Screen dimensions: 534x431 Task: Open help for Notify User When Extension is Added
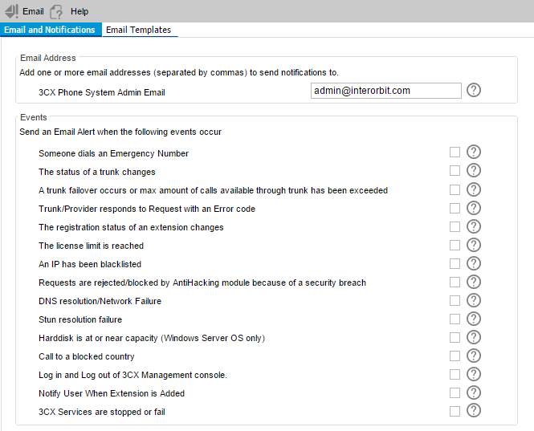(x=474, y=392)
